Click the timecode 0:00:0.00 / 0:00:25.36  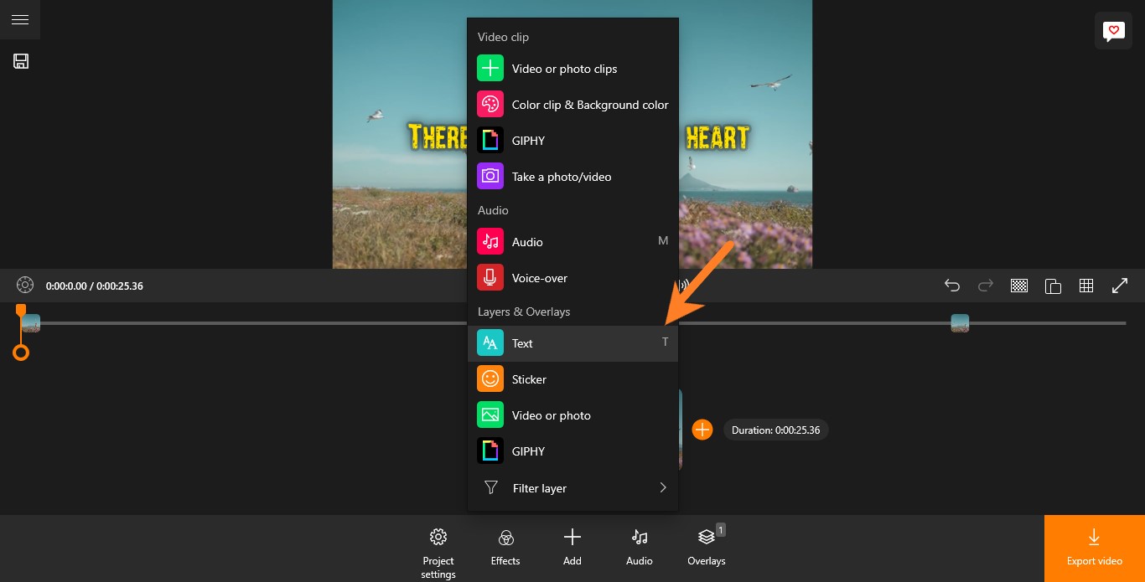(94, 286)
